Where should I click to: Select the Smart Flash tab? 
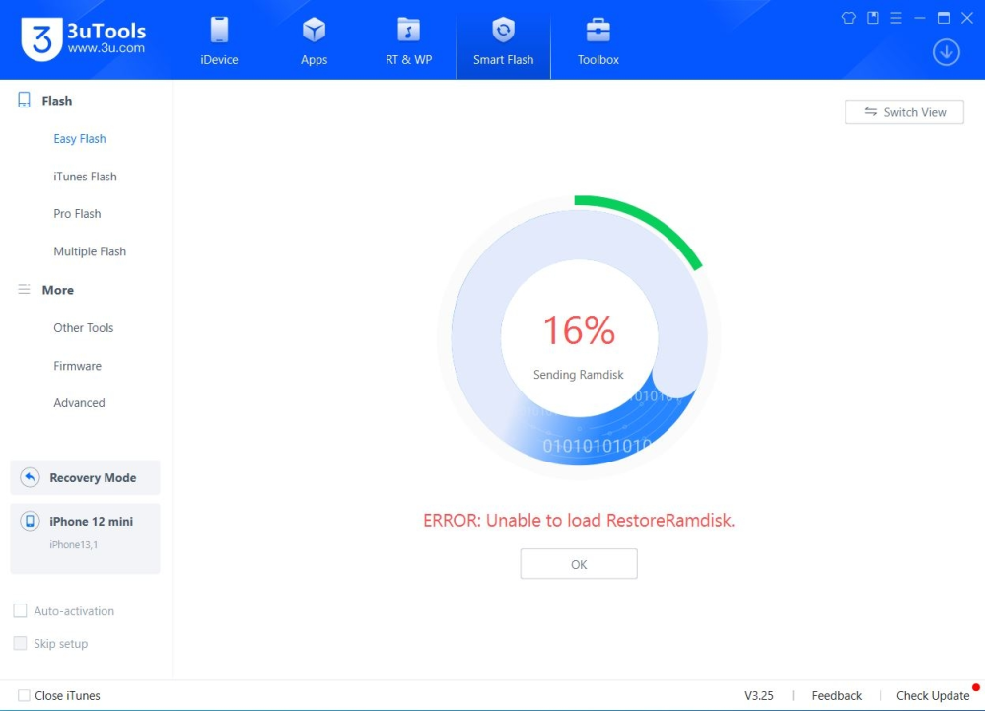point(503,40)
